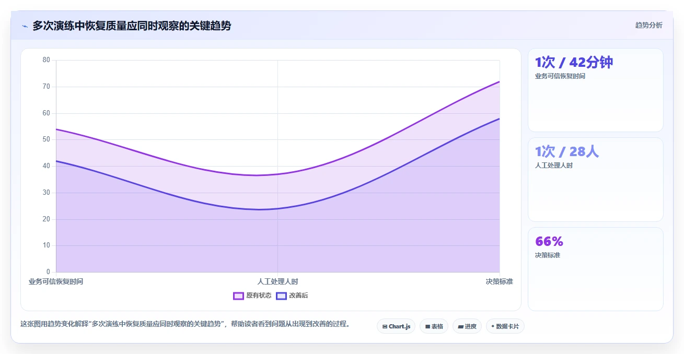
Task: Click the 人工处理人时 caption in the second card
Action: pyautogui.click(x=554, y=166)
